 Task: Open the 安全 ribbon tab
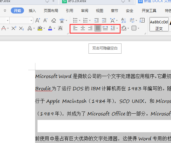[x=130, y=11]
